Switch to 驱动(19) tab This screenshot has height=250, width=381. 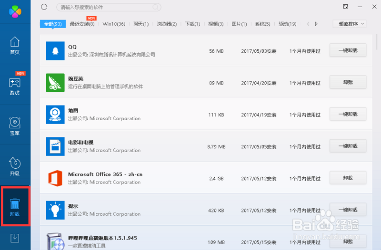pos(287,24)
